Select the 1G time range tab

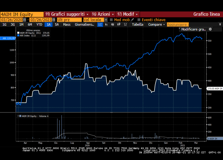(5, 24)
